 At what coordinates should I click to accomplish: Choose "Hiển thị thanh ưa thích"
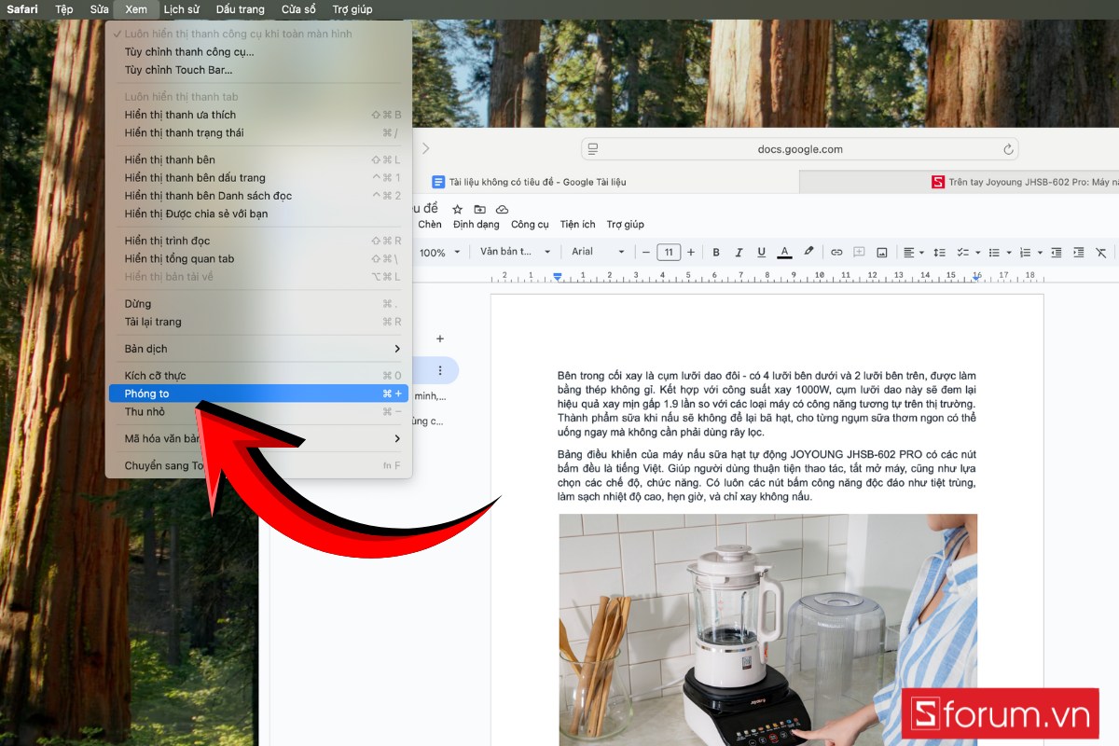click(258, 115)
